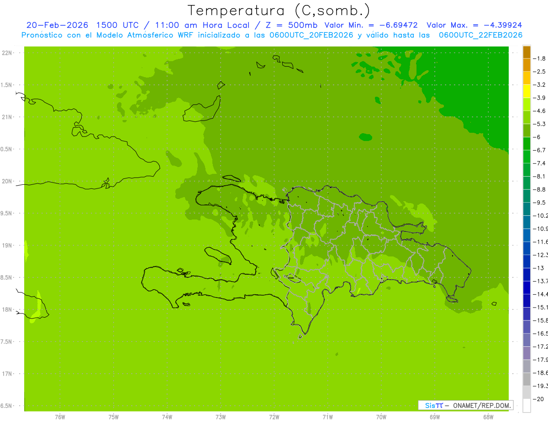Image resolution: width=548 pixels, height=423 pixels.
Task: Click the 72W longitude label
Action: click(274, 417)
